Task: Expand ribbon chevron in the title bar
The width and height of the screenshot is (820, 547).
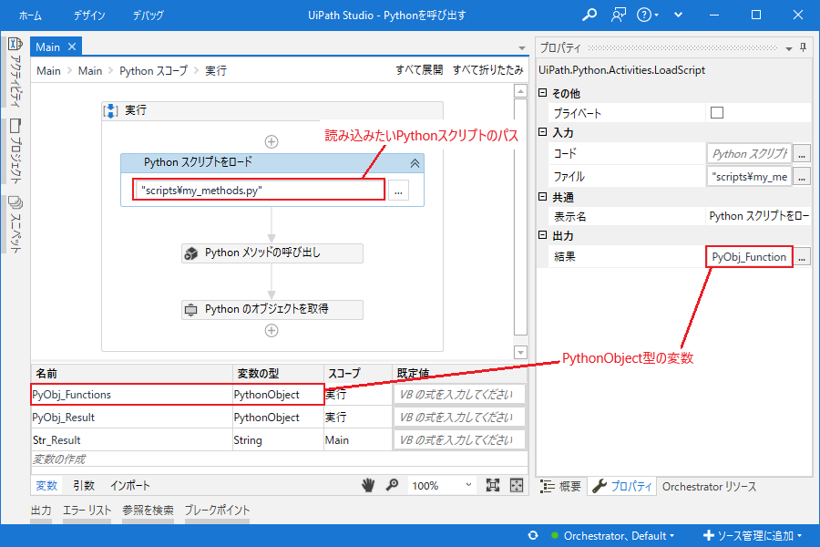Action: [678, 15]
